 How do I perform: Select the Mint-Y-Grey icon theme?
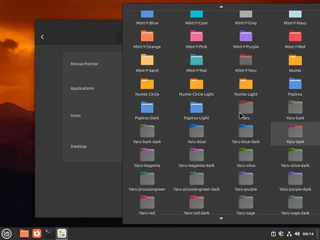(246, 18)
